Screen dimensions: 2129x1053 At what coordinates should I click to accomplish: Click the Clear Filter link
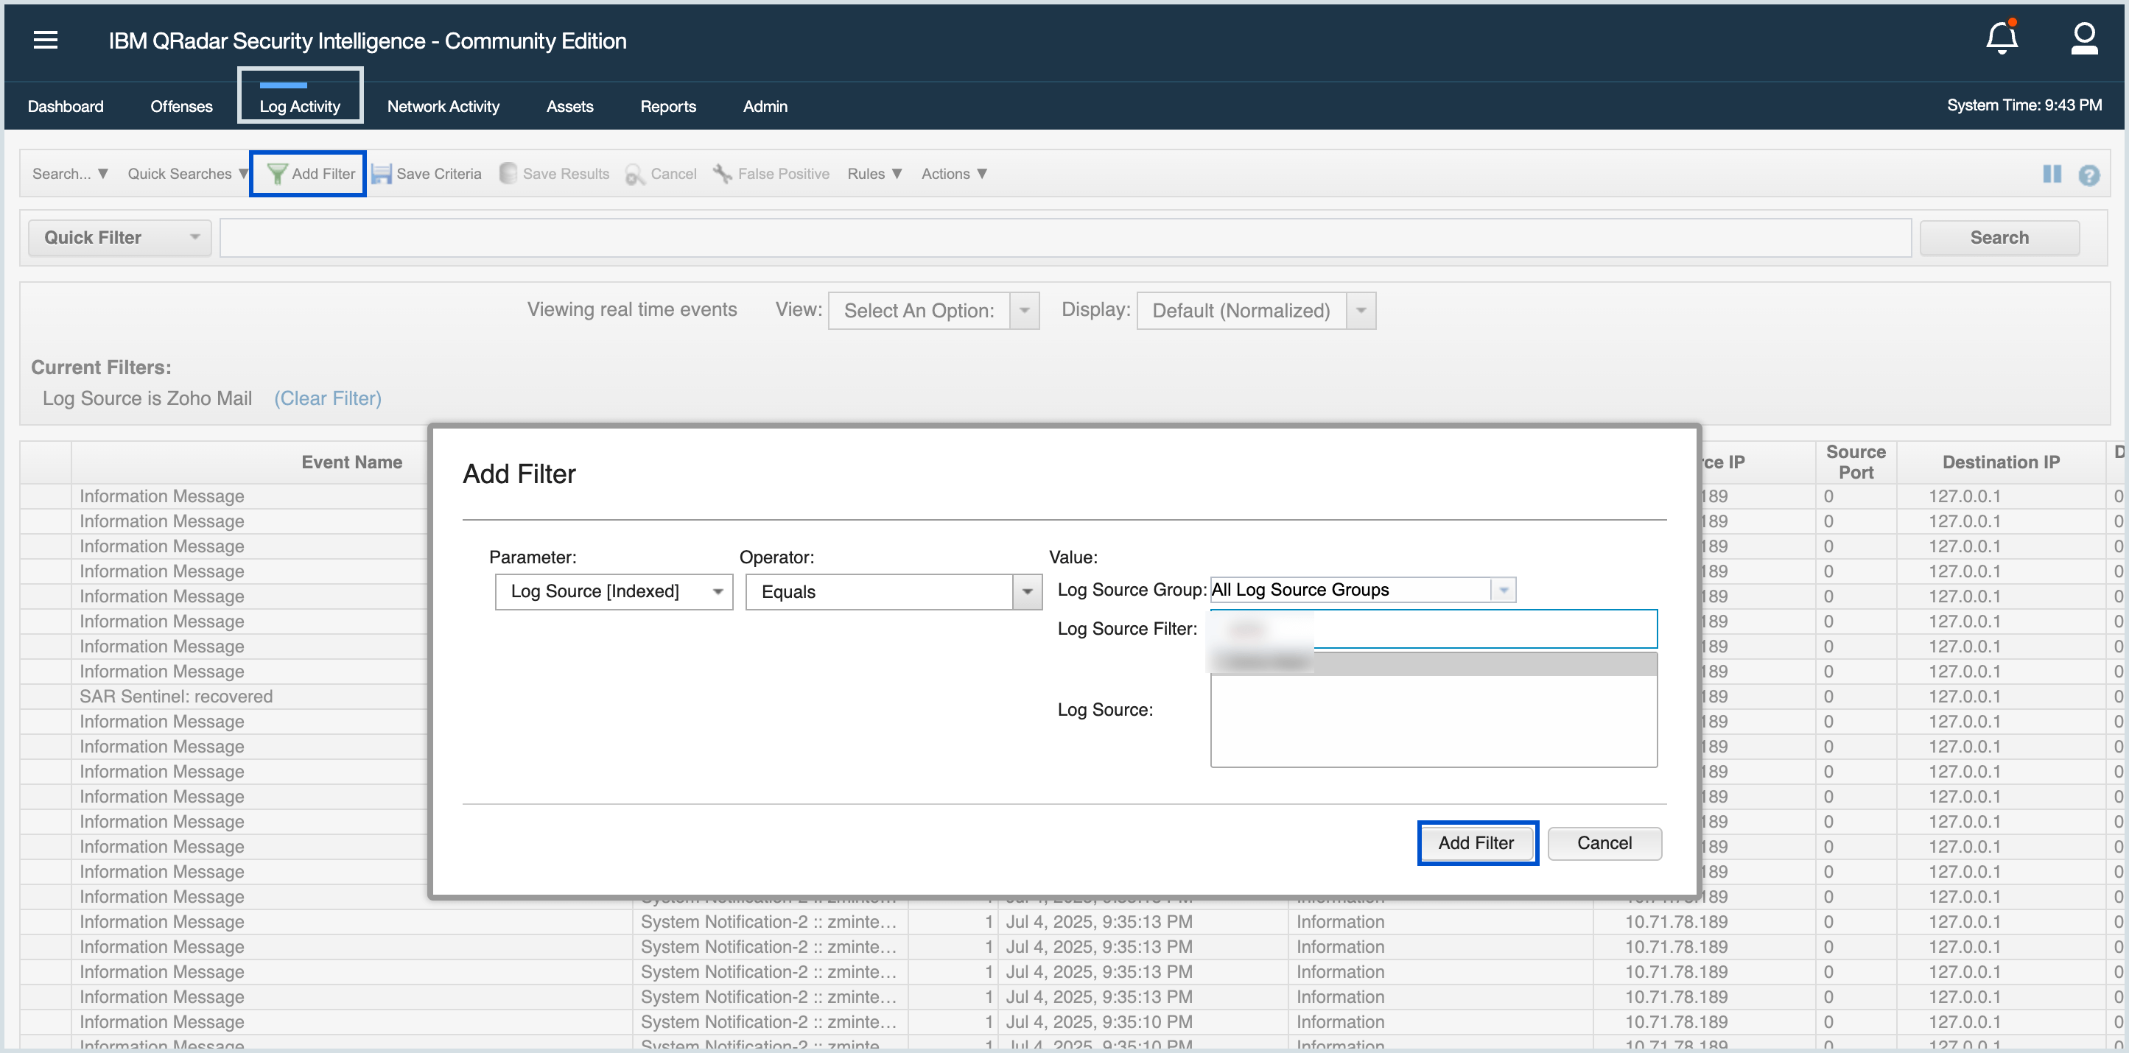pos(327,398)
